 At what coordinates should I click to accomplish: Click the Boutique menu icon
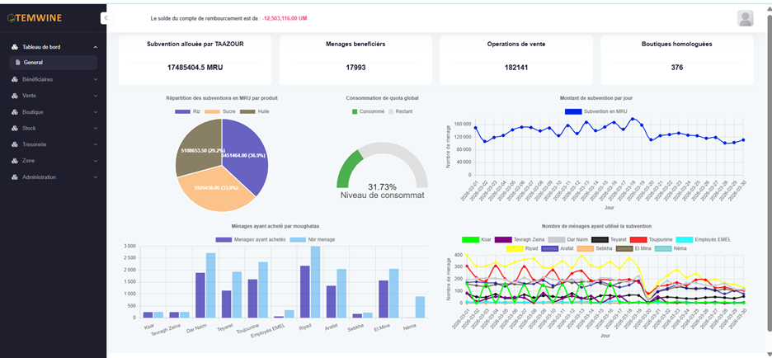[15, 111]
